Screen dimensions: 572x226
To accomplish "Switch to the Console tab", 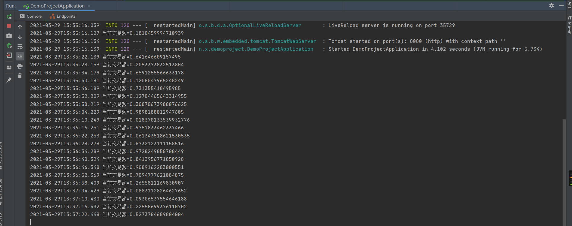I will [x=31, y=16].
